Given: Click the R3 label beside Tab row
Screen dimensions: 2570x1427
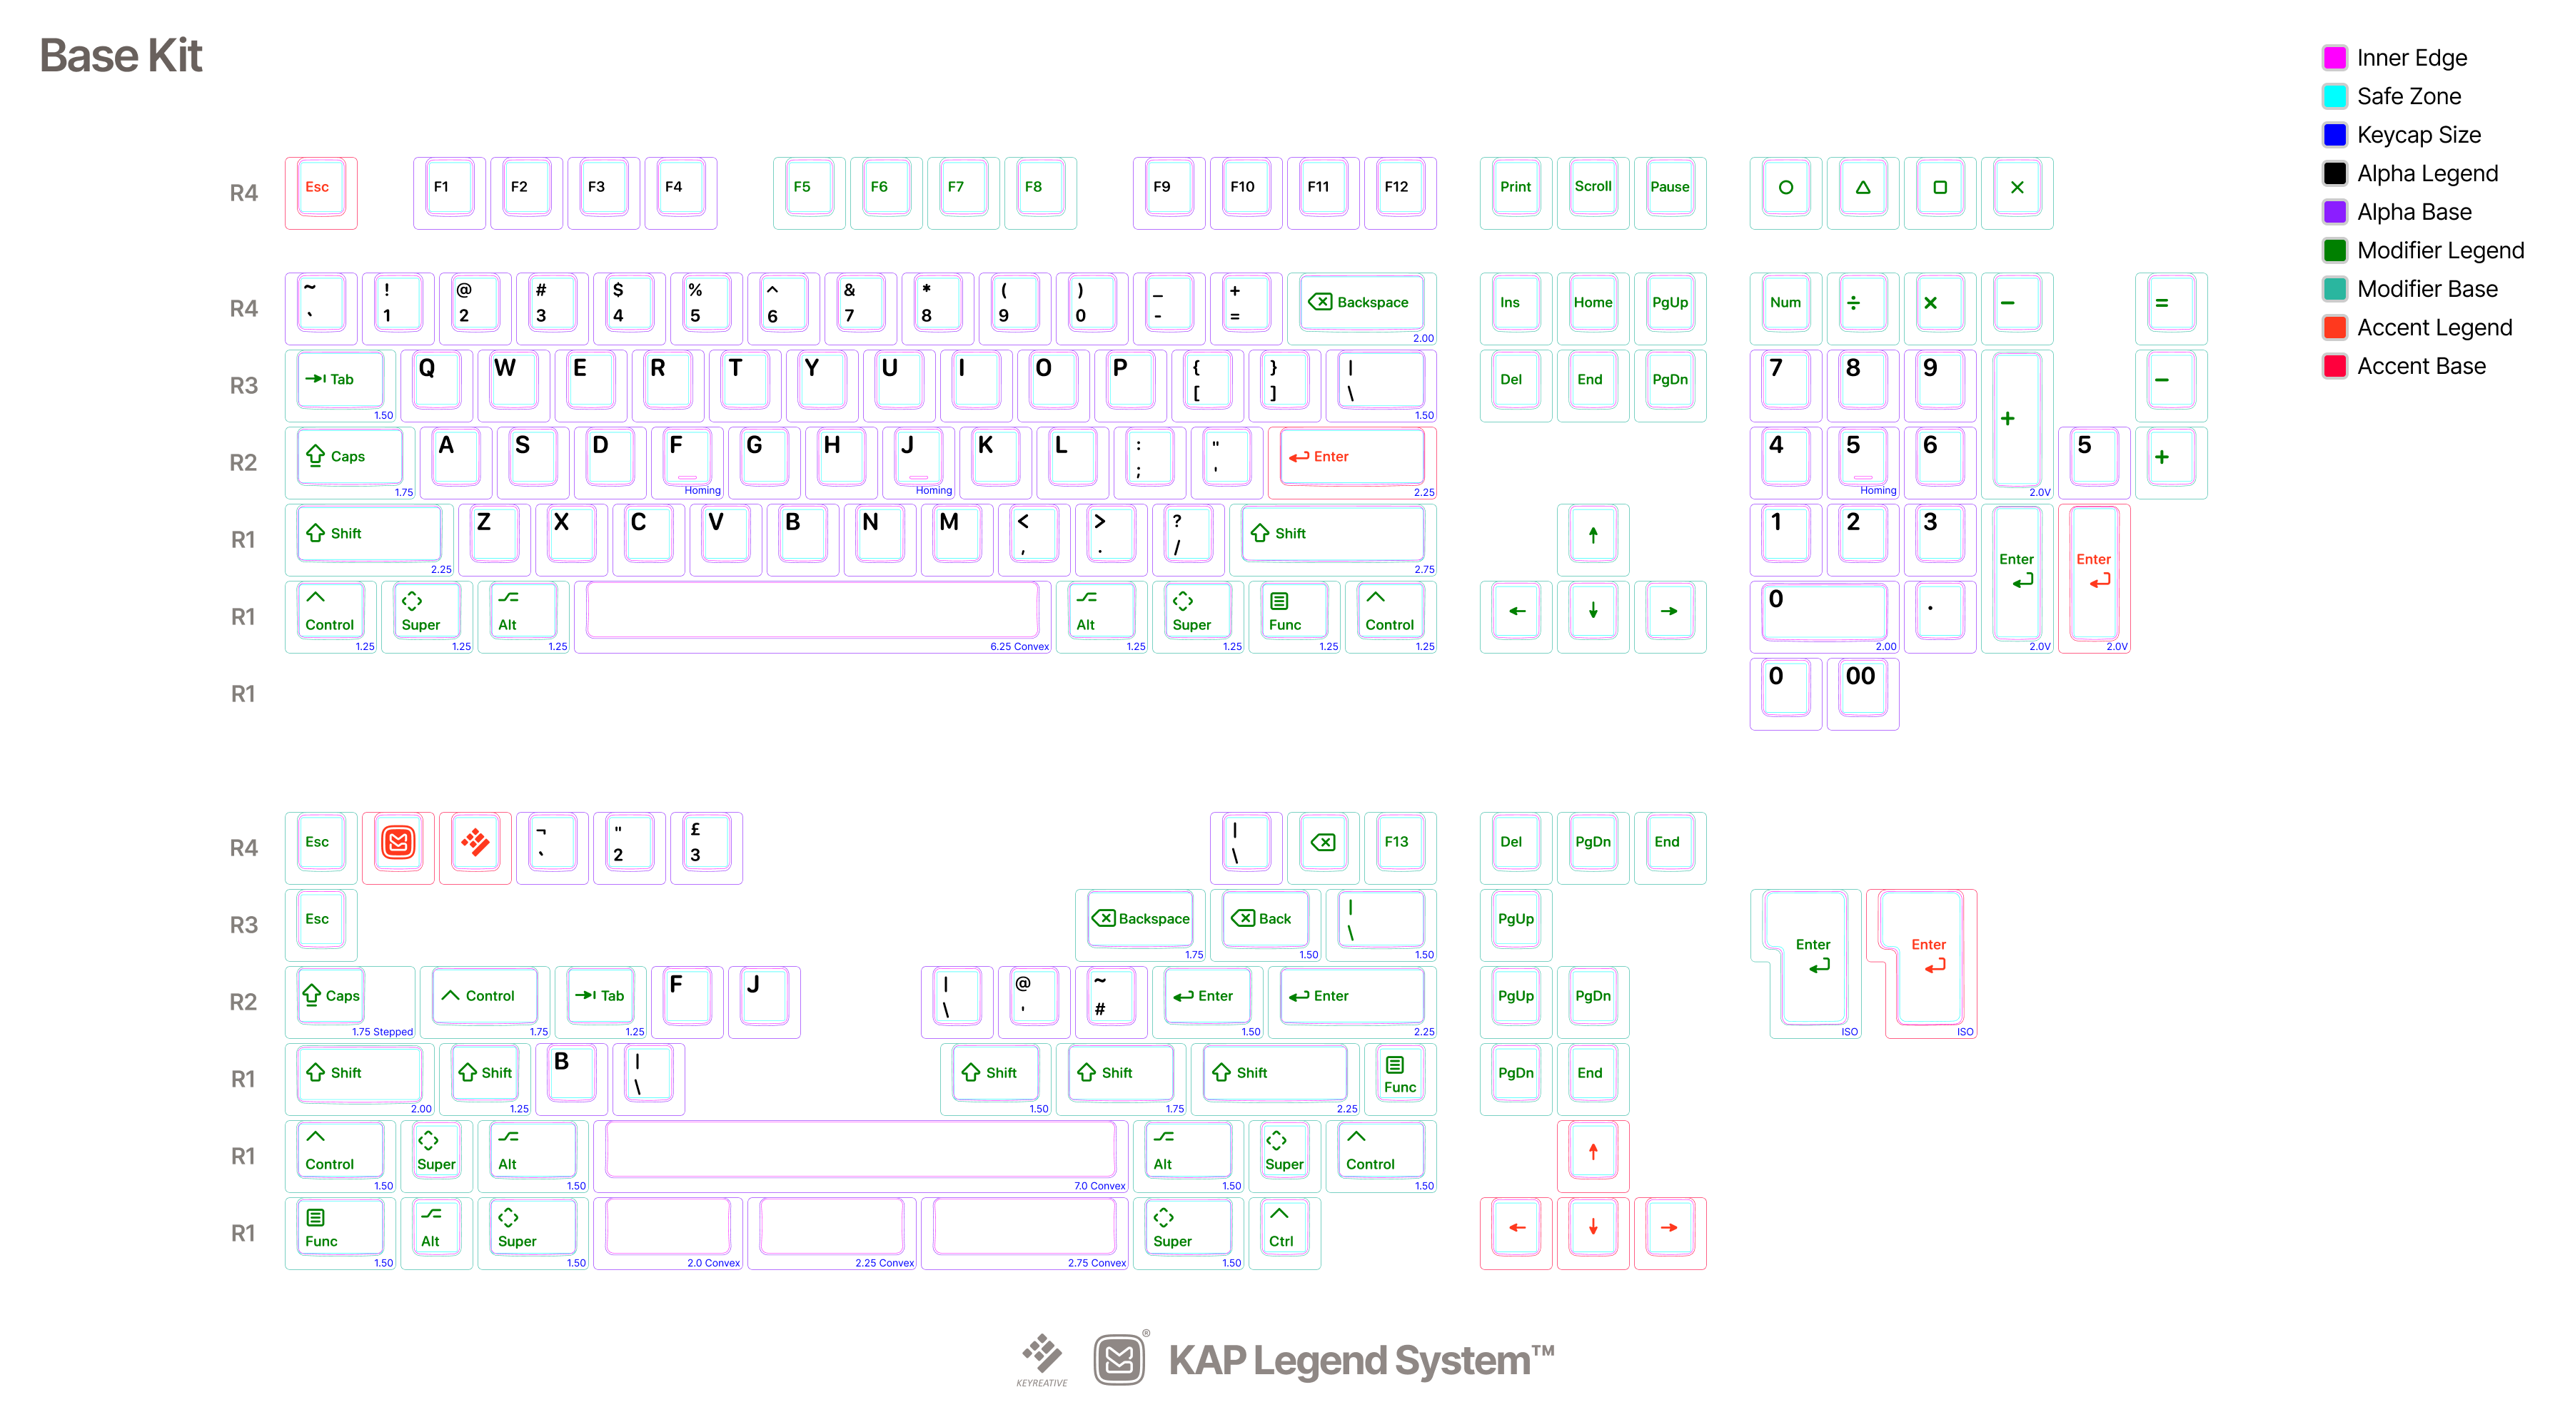Looking at the screenshot, I should [243, 386].
